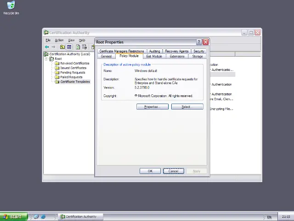Switch to the Exit Module tab

154,56
